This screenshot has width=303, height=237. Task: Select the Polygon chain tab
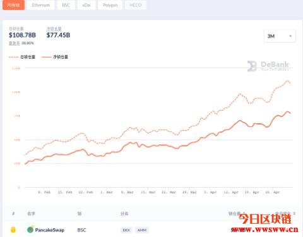tap(110, 5)
